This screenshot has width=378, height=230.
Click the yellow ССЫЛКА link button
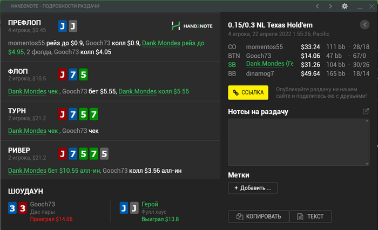pos(248,92)
